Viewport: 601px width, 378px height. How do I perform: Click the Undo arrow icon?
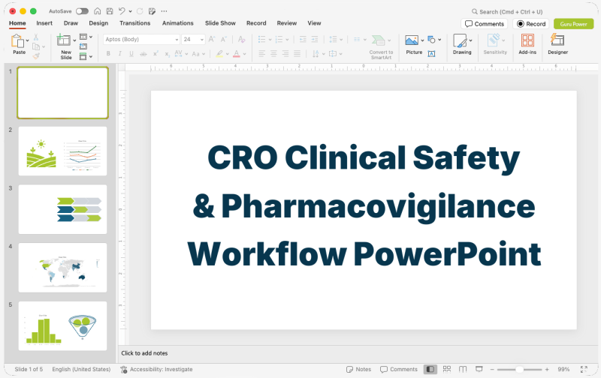tap(122, 11)
